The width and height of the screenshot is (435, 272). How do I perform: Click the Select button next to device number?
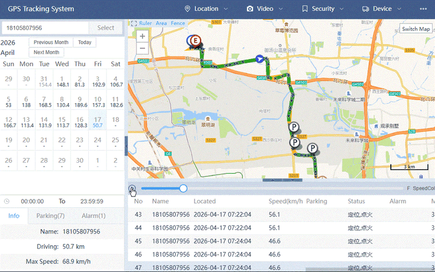[x=106, y=28]
